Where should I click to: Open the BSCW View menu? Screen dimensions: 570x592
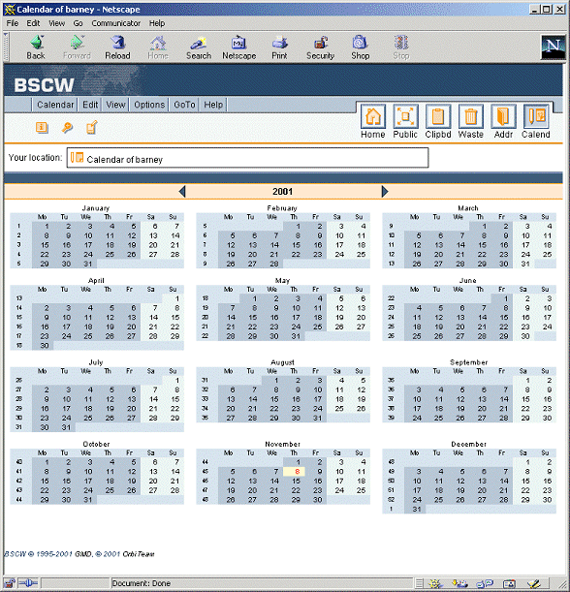tap(115, 105)
